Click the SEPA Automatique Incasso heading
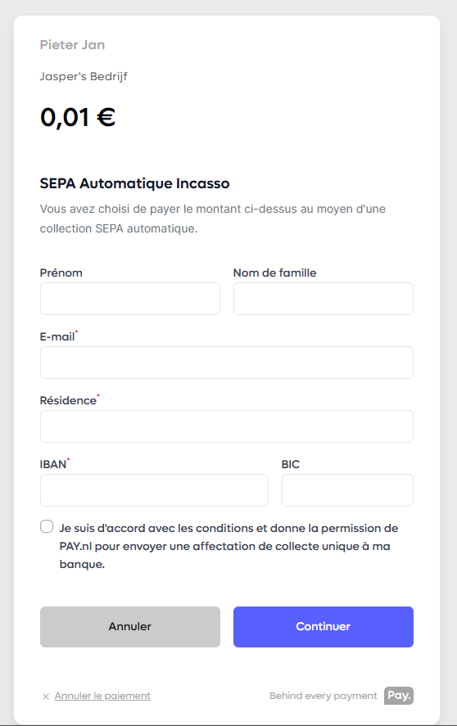The width and height of the screenshot is (457, 726). click(135, 183)
